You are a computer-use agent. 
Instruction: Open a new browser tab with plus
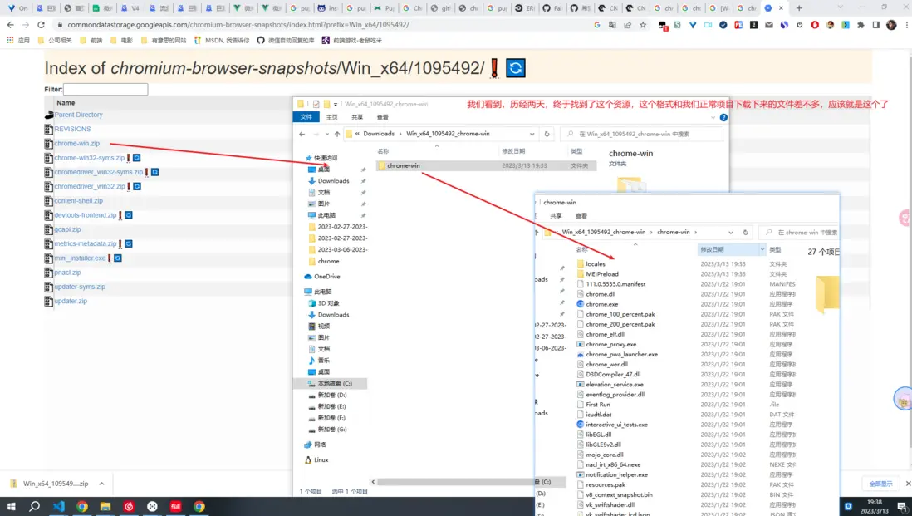coord(799,8)
